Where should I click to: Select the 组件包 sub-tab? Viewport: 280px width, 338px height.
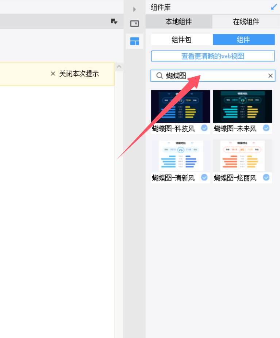coord(182,40)
